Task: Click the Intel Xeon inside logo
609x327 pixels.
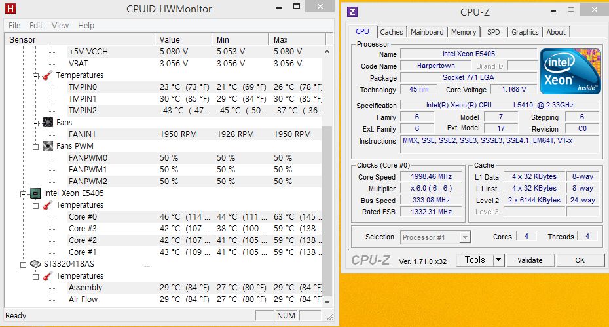Action: 570,71
